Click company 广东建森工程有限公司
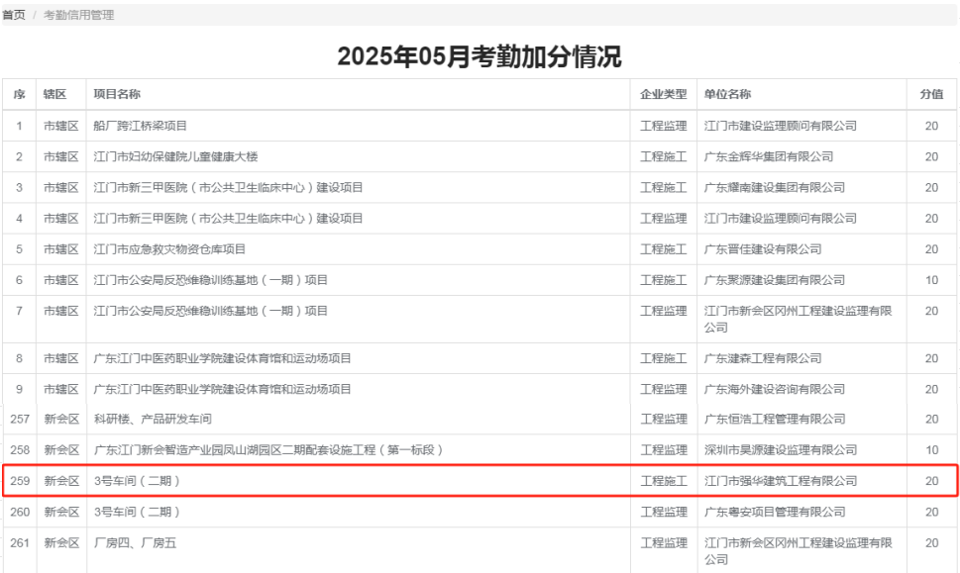 point(762,358)
